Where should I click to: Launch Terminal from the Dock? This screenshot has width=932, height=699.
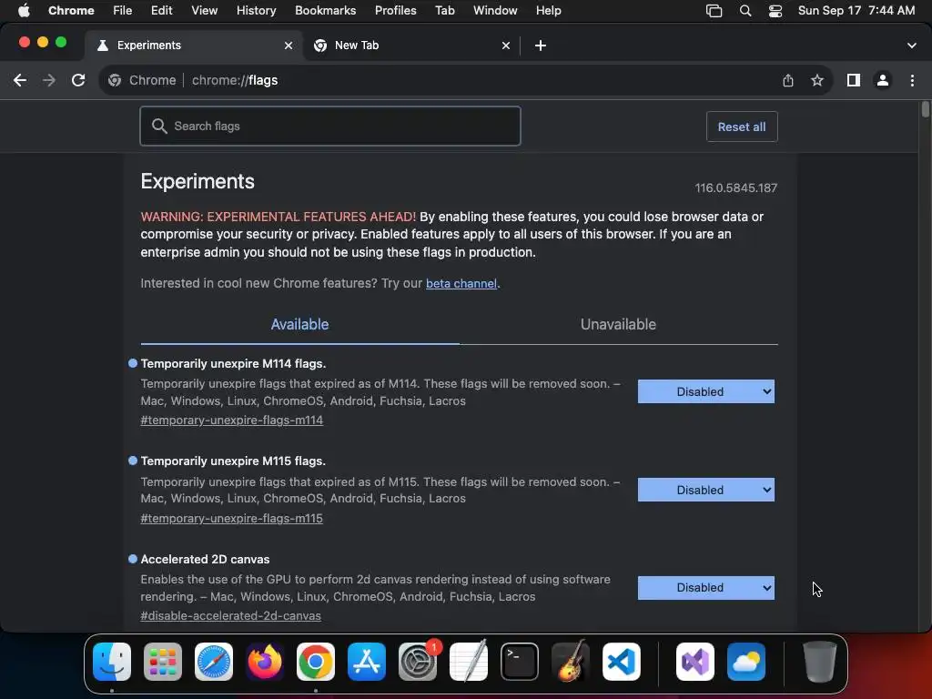520,662
